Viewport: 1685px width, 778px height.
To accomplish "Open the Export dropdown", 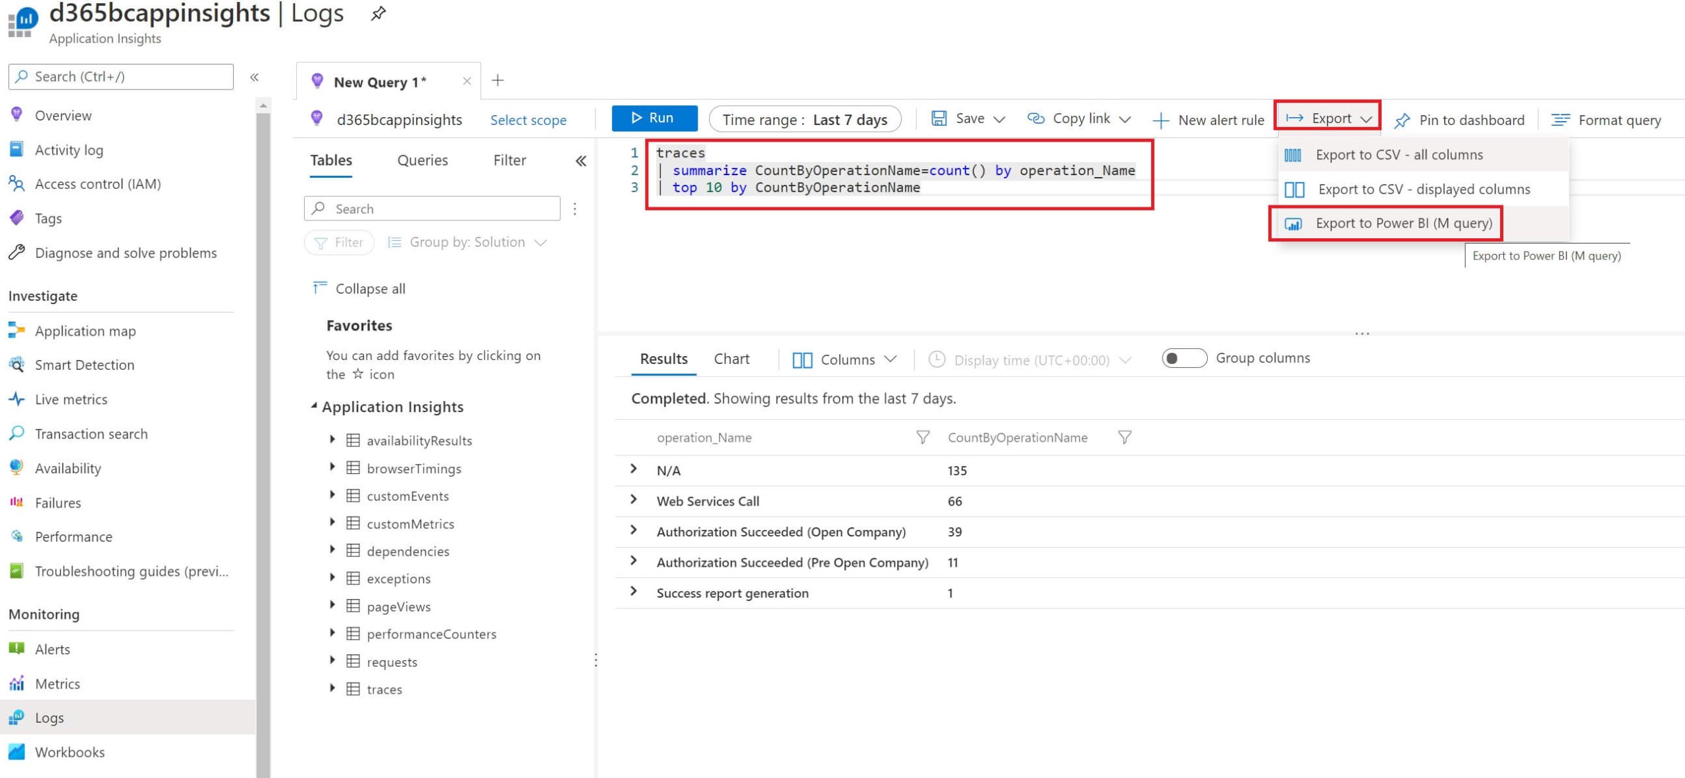I will [1328, 118].
